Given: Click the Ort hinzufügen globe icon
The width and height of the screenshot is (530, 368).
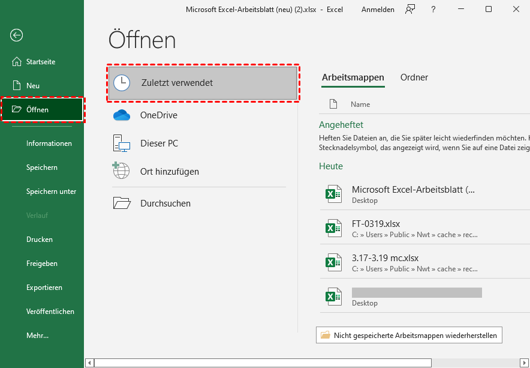Looking at the screenshot, I should coord(122,171).
